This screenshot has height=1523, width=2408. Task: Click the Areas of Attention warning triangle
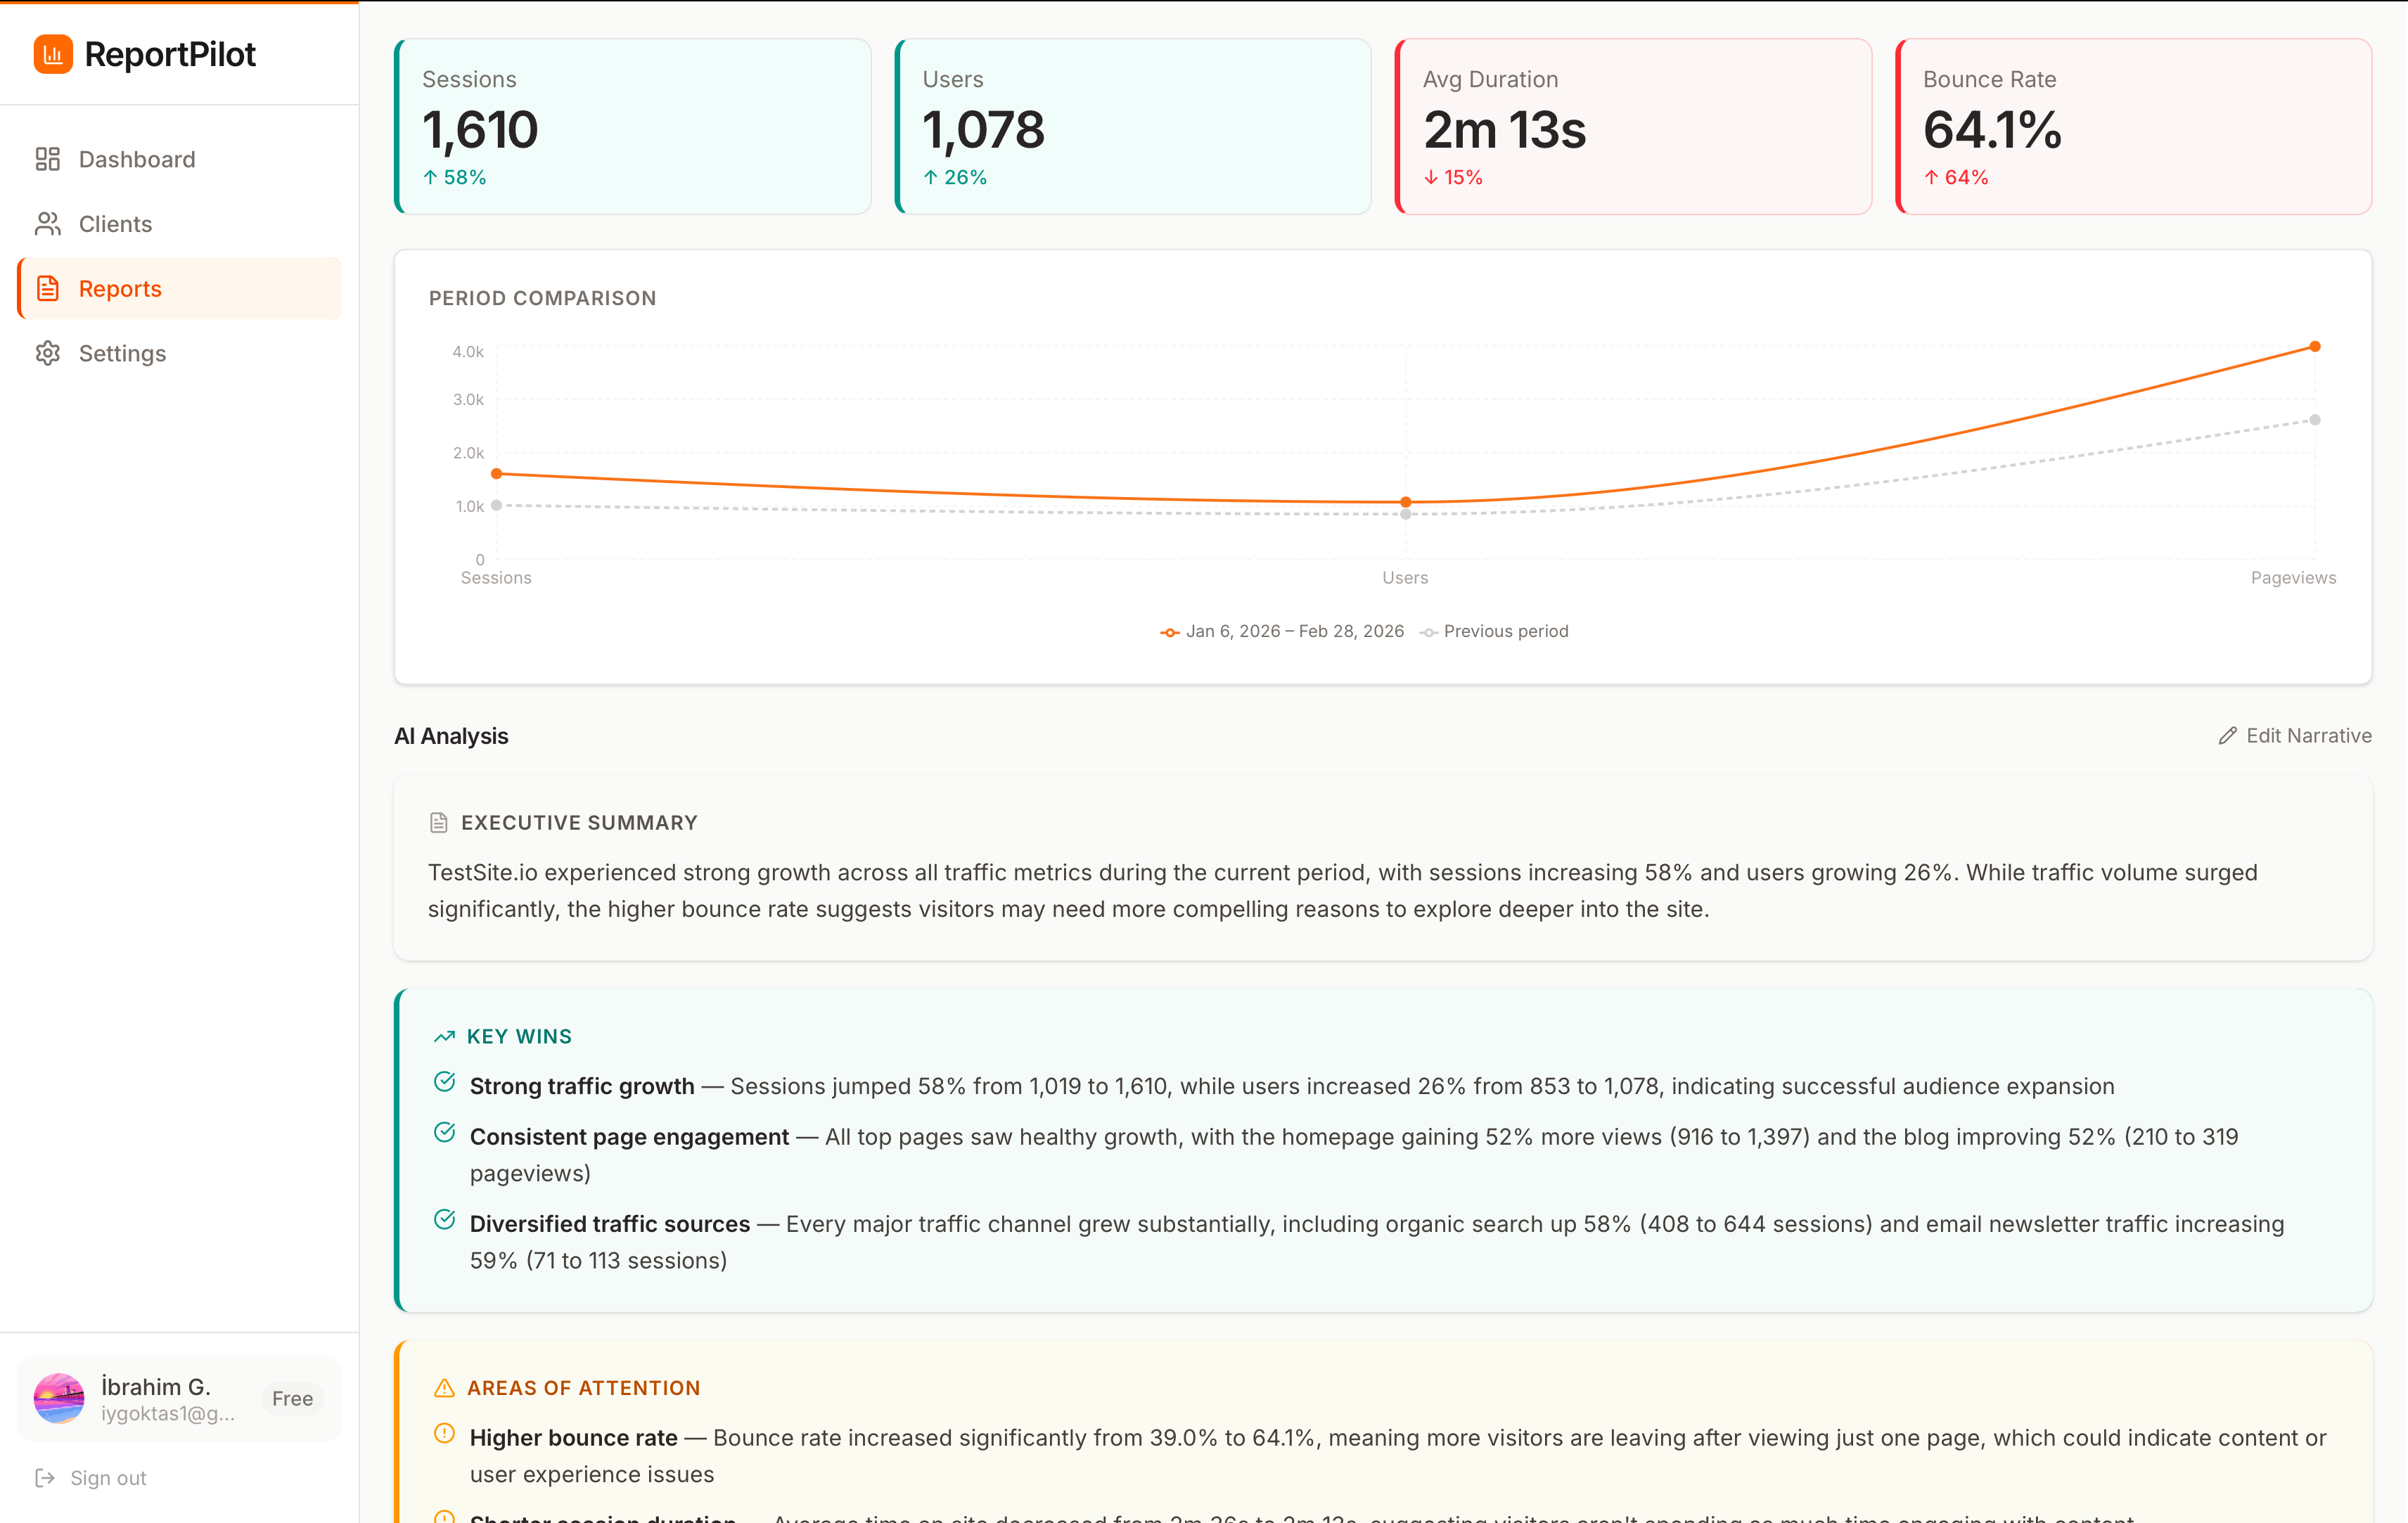click(x=444, y=1388)
